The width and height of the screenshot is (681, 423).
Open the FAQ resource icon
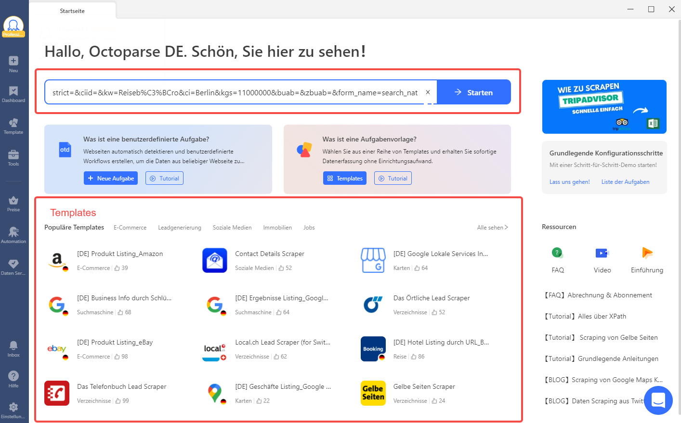pos(558,253)
